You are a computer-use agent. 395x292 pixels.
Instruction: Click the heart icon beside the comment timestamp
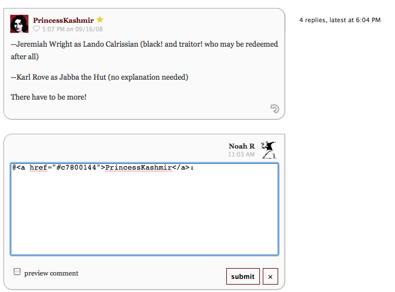pos(36,28)
